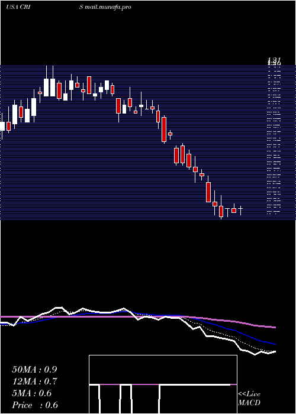Screen dimensions: 296x414
Task: Click the 'S mail.munafa.pro' watermark text
Action: click(x=105, y=7)
